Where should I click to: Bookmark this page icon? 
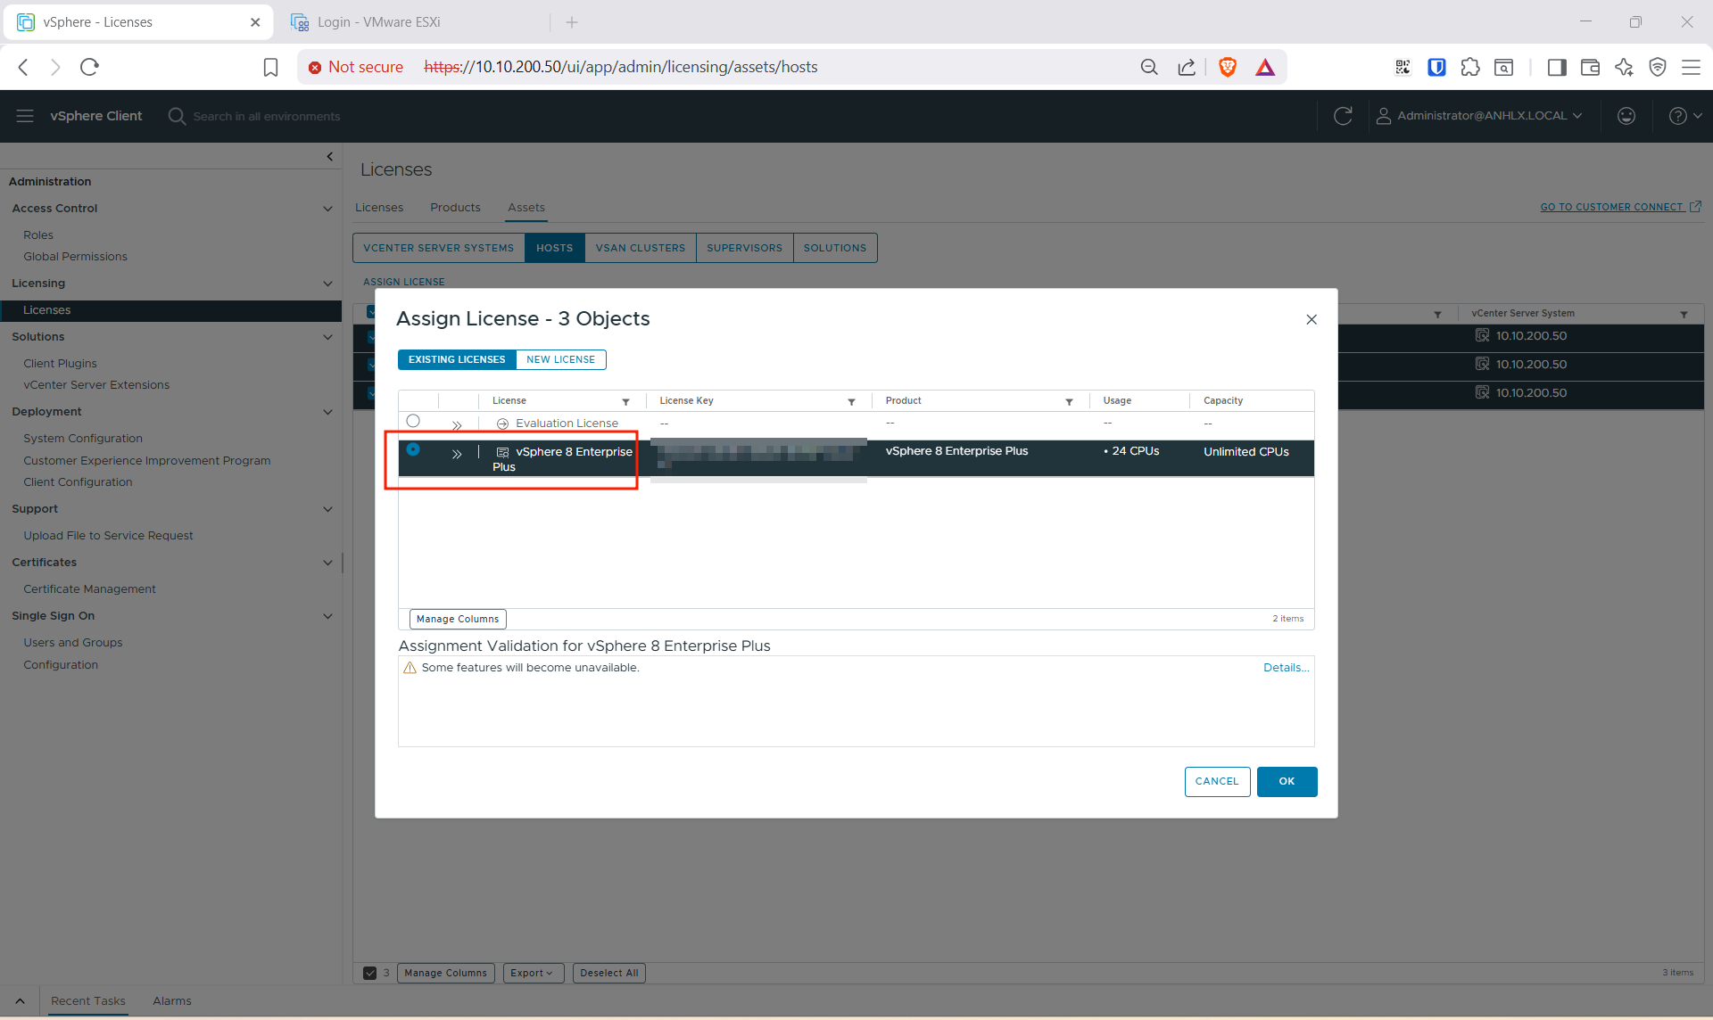(271, 67)
